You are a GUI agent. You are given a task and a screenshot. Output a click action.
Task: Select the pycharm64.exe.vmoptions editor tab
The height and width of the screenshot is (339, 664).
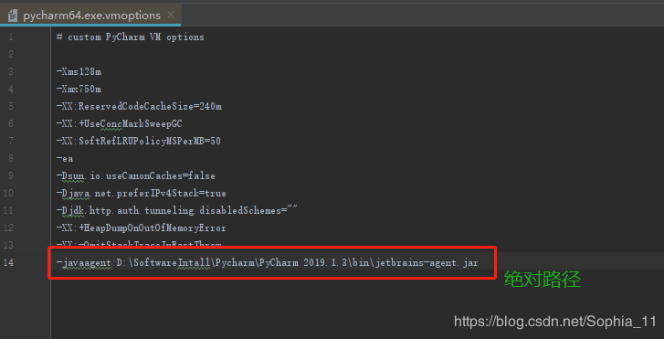pyautogui.click(x=90, y=16)
